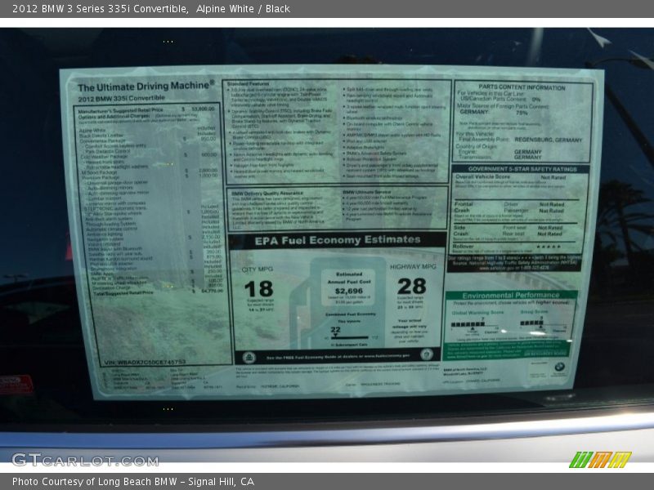This screenshot has width=654, height=490.
Task: Click the 'Total Suggested Retail Price' line
Action: (158, 292)
